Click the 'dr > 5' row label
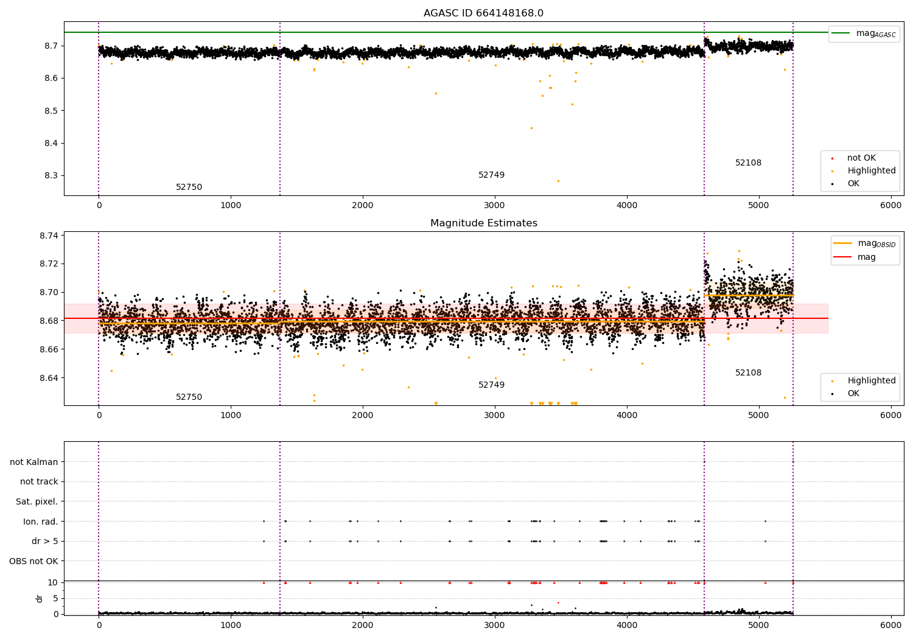 coord(45,541)
